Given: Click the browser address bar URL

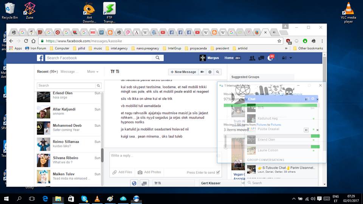Looking at the screenshot, I should point(84,41).
